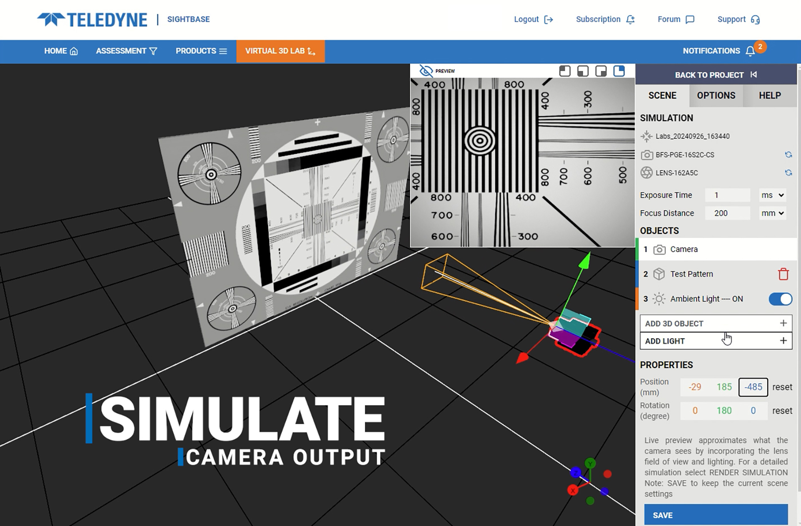Open the Virtual 3D Lab tab

280,51
